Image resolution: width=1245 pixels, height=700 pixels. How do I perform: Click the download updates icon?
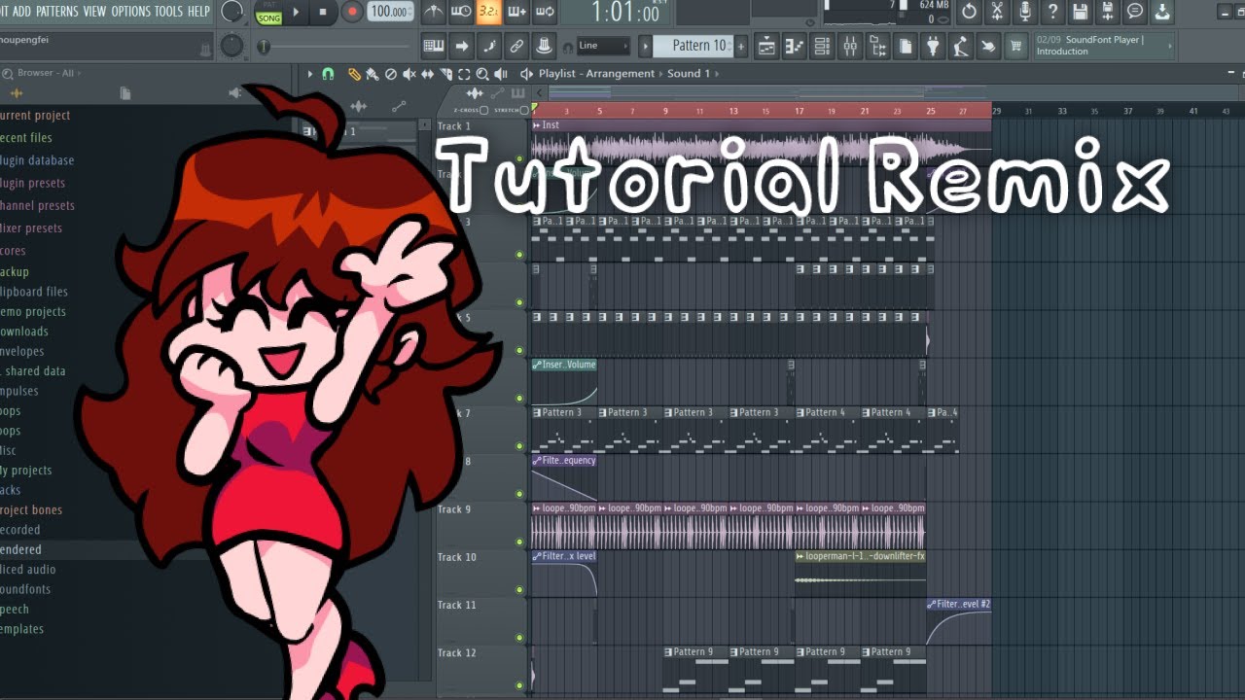pos(1162,12)
